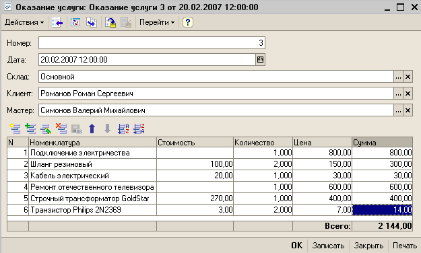Click the Записать button

pos(328,245)
